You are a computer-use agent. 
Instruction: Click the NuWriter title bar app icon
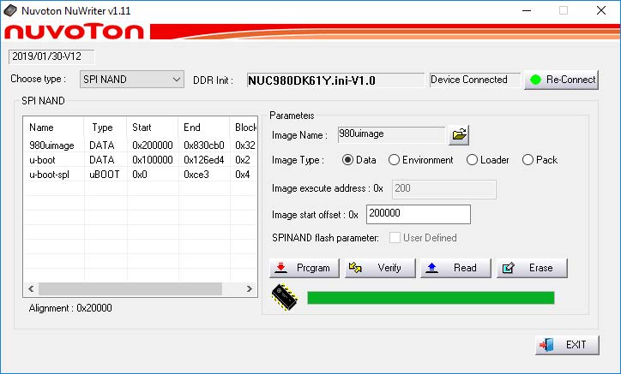[x=10, y=10]
